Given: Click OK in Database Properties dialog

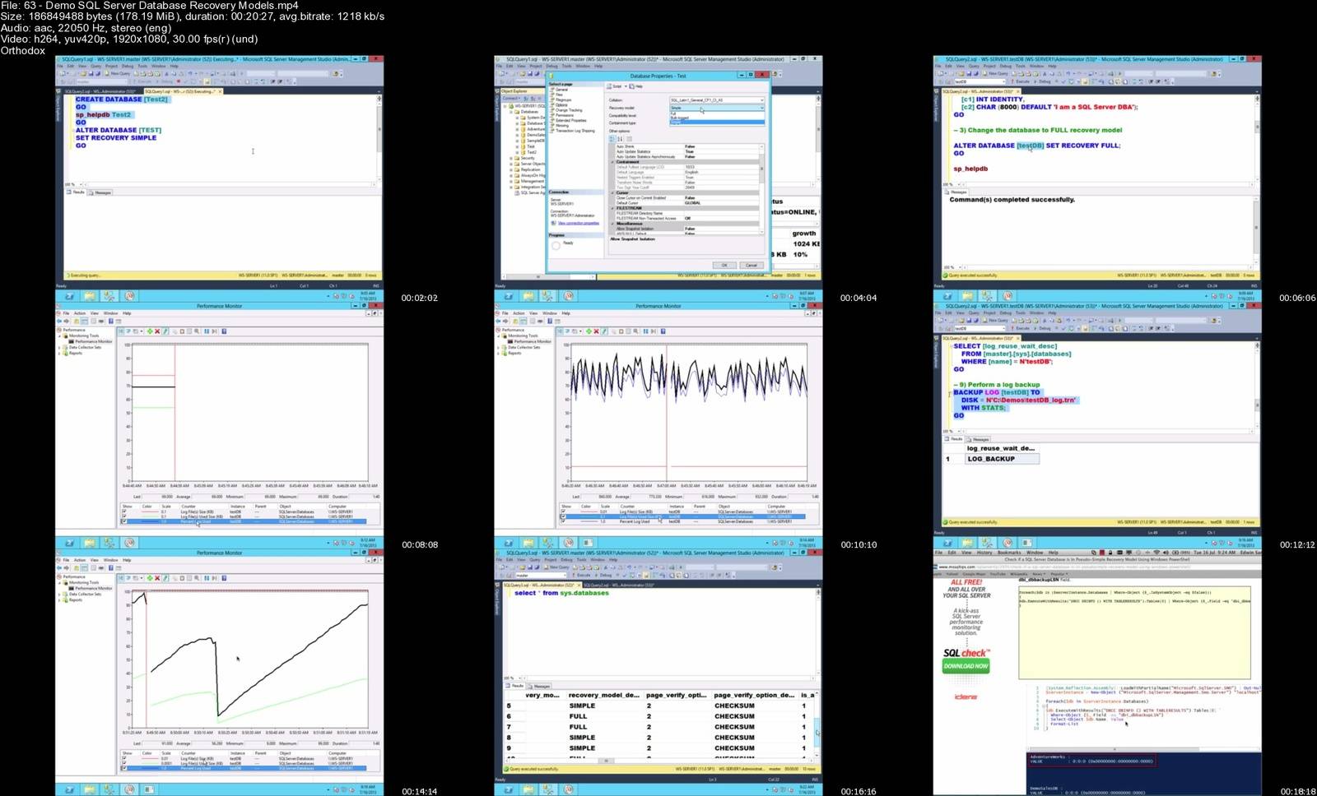Looking at the screenshot, I should click(724, 265).
